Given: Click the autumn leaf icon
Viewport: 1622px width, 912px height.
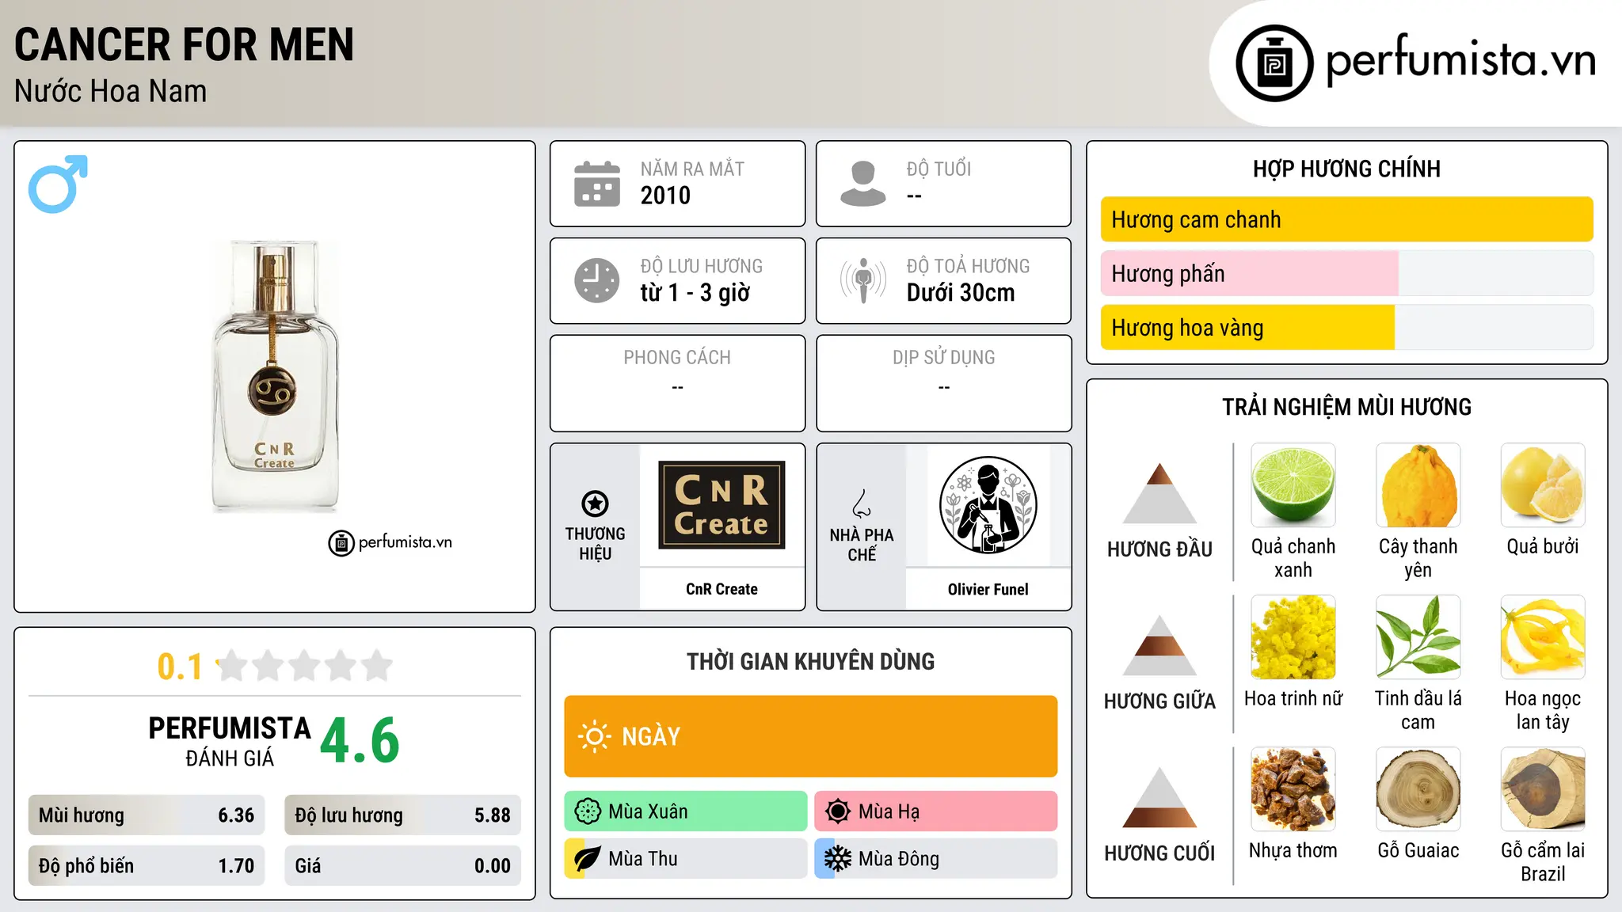Looking at the screenshot, I should click(x=588, y=859).
